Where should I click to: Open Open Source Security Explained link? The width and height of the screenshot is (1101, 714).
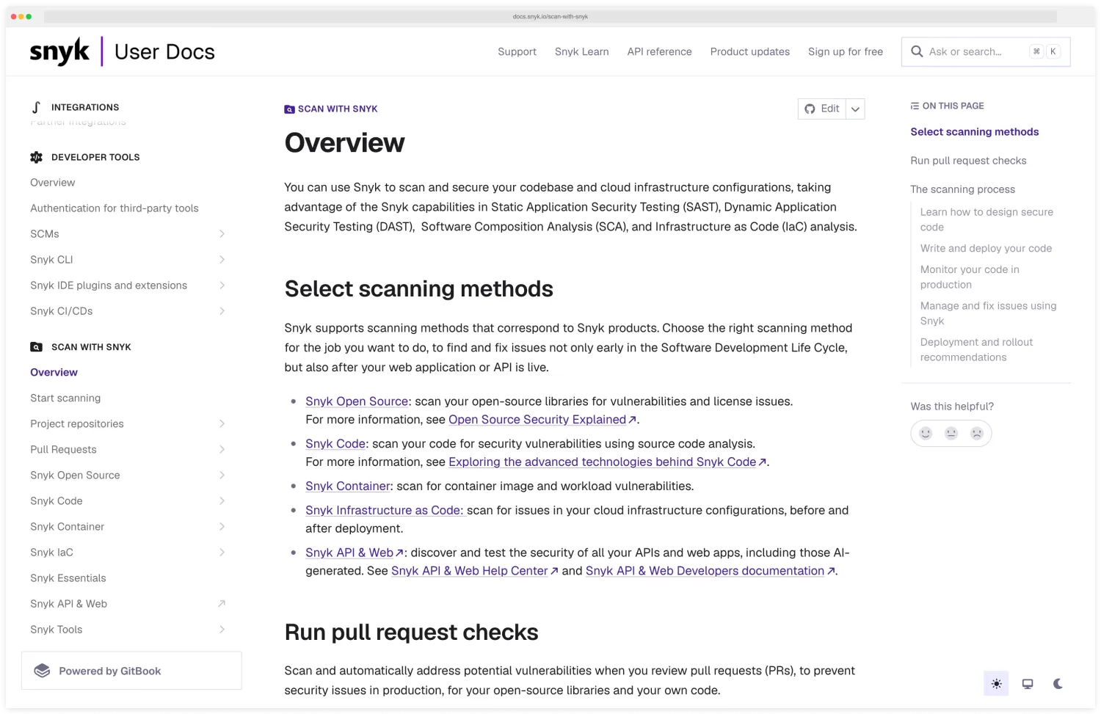pos(542,420)
